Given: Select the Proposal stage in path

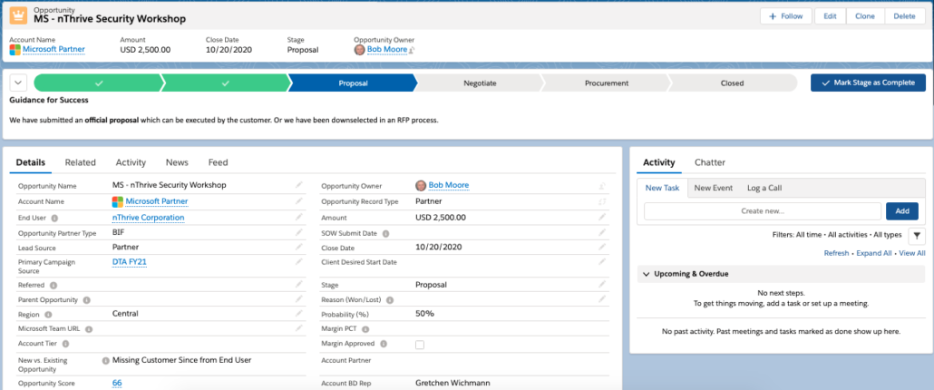Looking at the screenshot, I should tap(353, 83).
